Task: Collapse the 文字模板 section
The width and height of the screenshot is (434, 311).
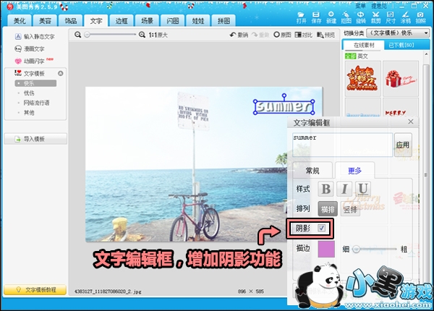Action: [x=61, y=74]
